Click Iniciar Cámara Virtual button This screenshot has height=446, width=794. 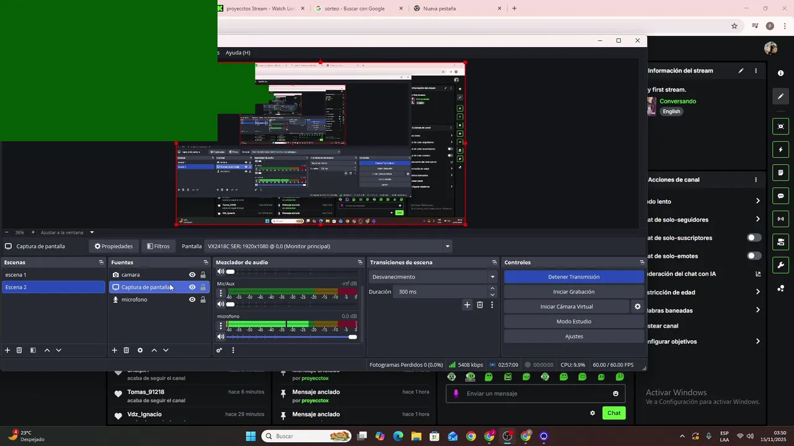click(566, 307)
